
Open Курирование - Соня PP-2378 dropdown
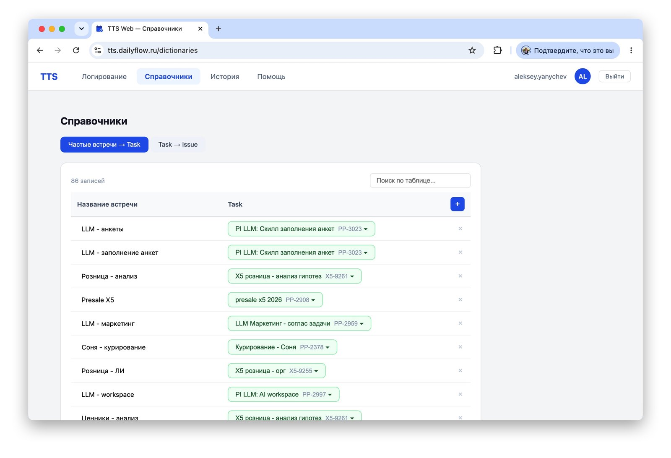click(x=282, y=347)
